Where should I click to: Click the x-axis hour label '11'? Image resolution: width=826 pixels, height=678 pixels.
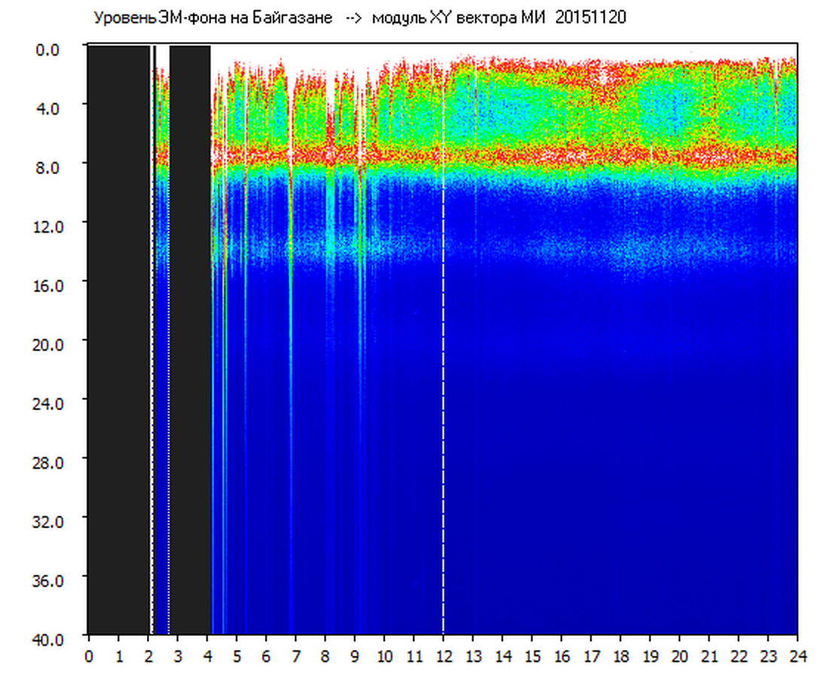(x=414, y=656)
